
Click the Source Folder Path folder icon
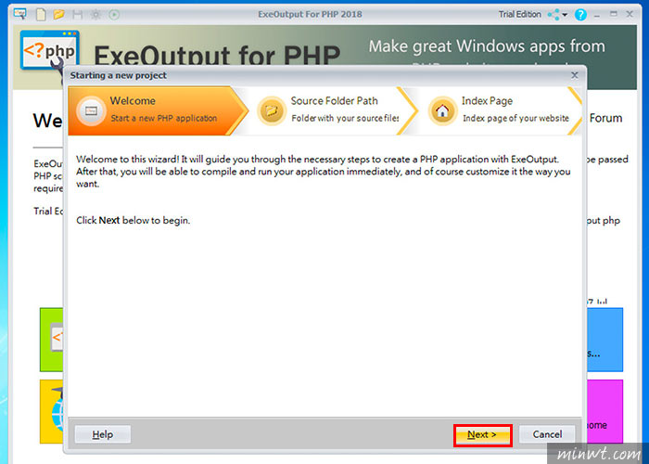(x=272, y=110)
